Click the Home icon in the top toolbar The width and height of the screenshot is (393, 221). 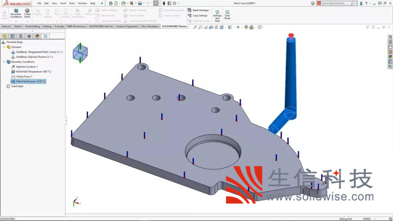111,3
